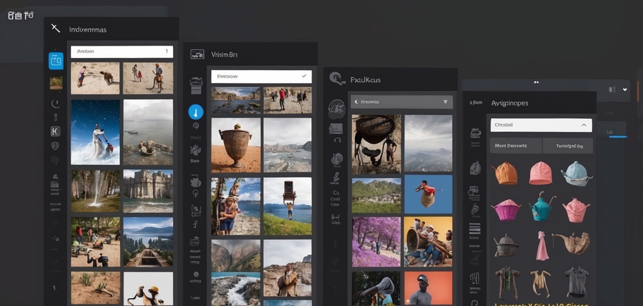
Task: Open the man in helmet on orange background thumbnail
Action: (428, 288)
